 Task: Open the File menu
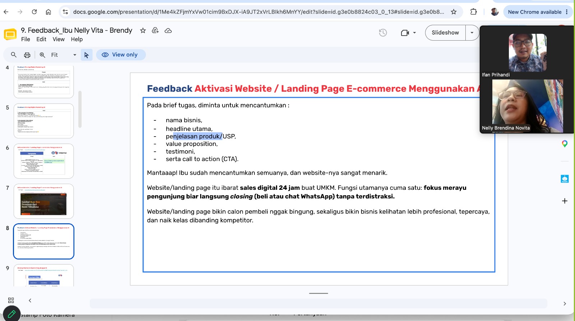(26, 39)
